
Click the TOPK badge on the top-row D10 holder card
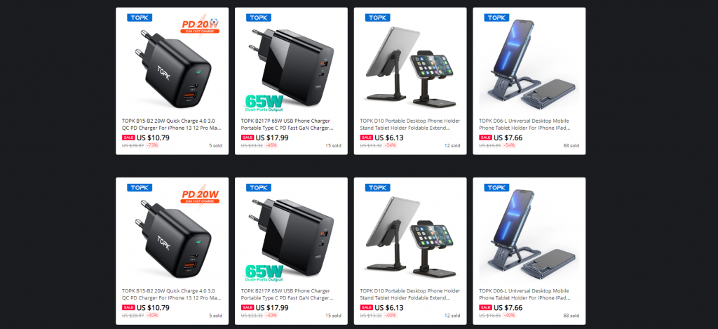(377, 18)
